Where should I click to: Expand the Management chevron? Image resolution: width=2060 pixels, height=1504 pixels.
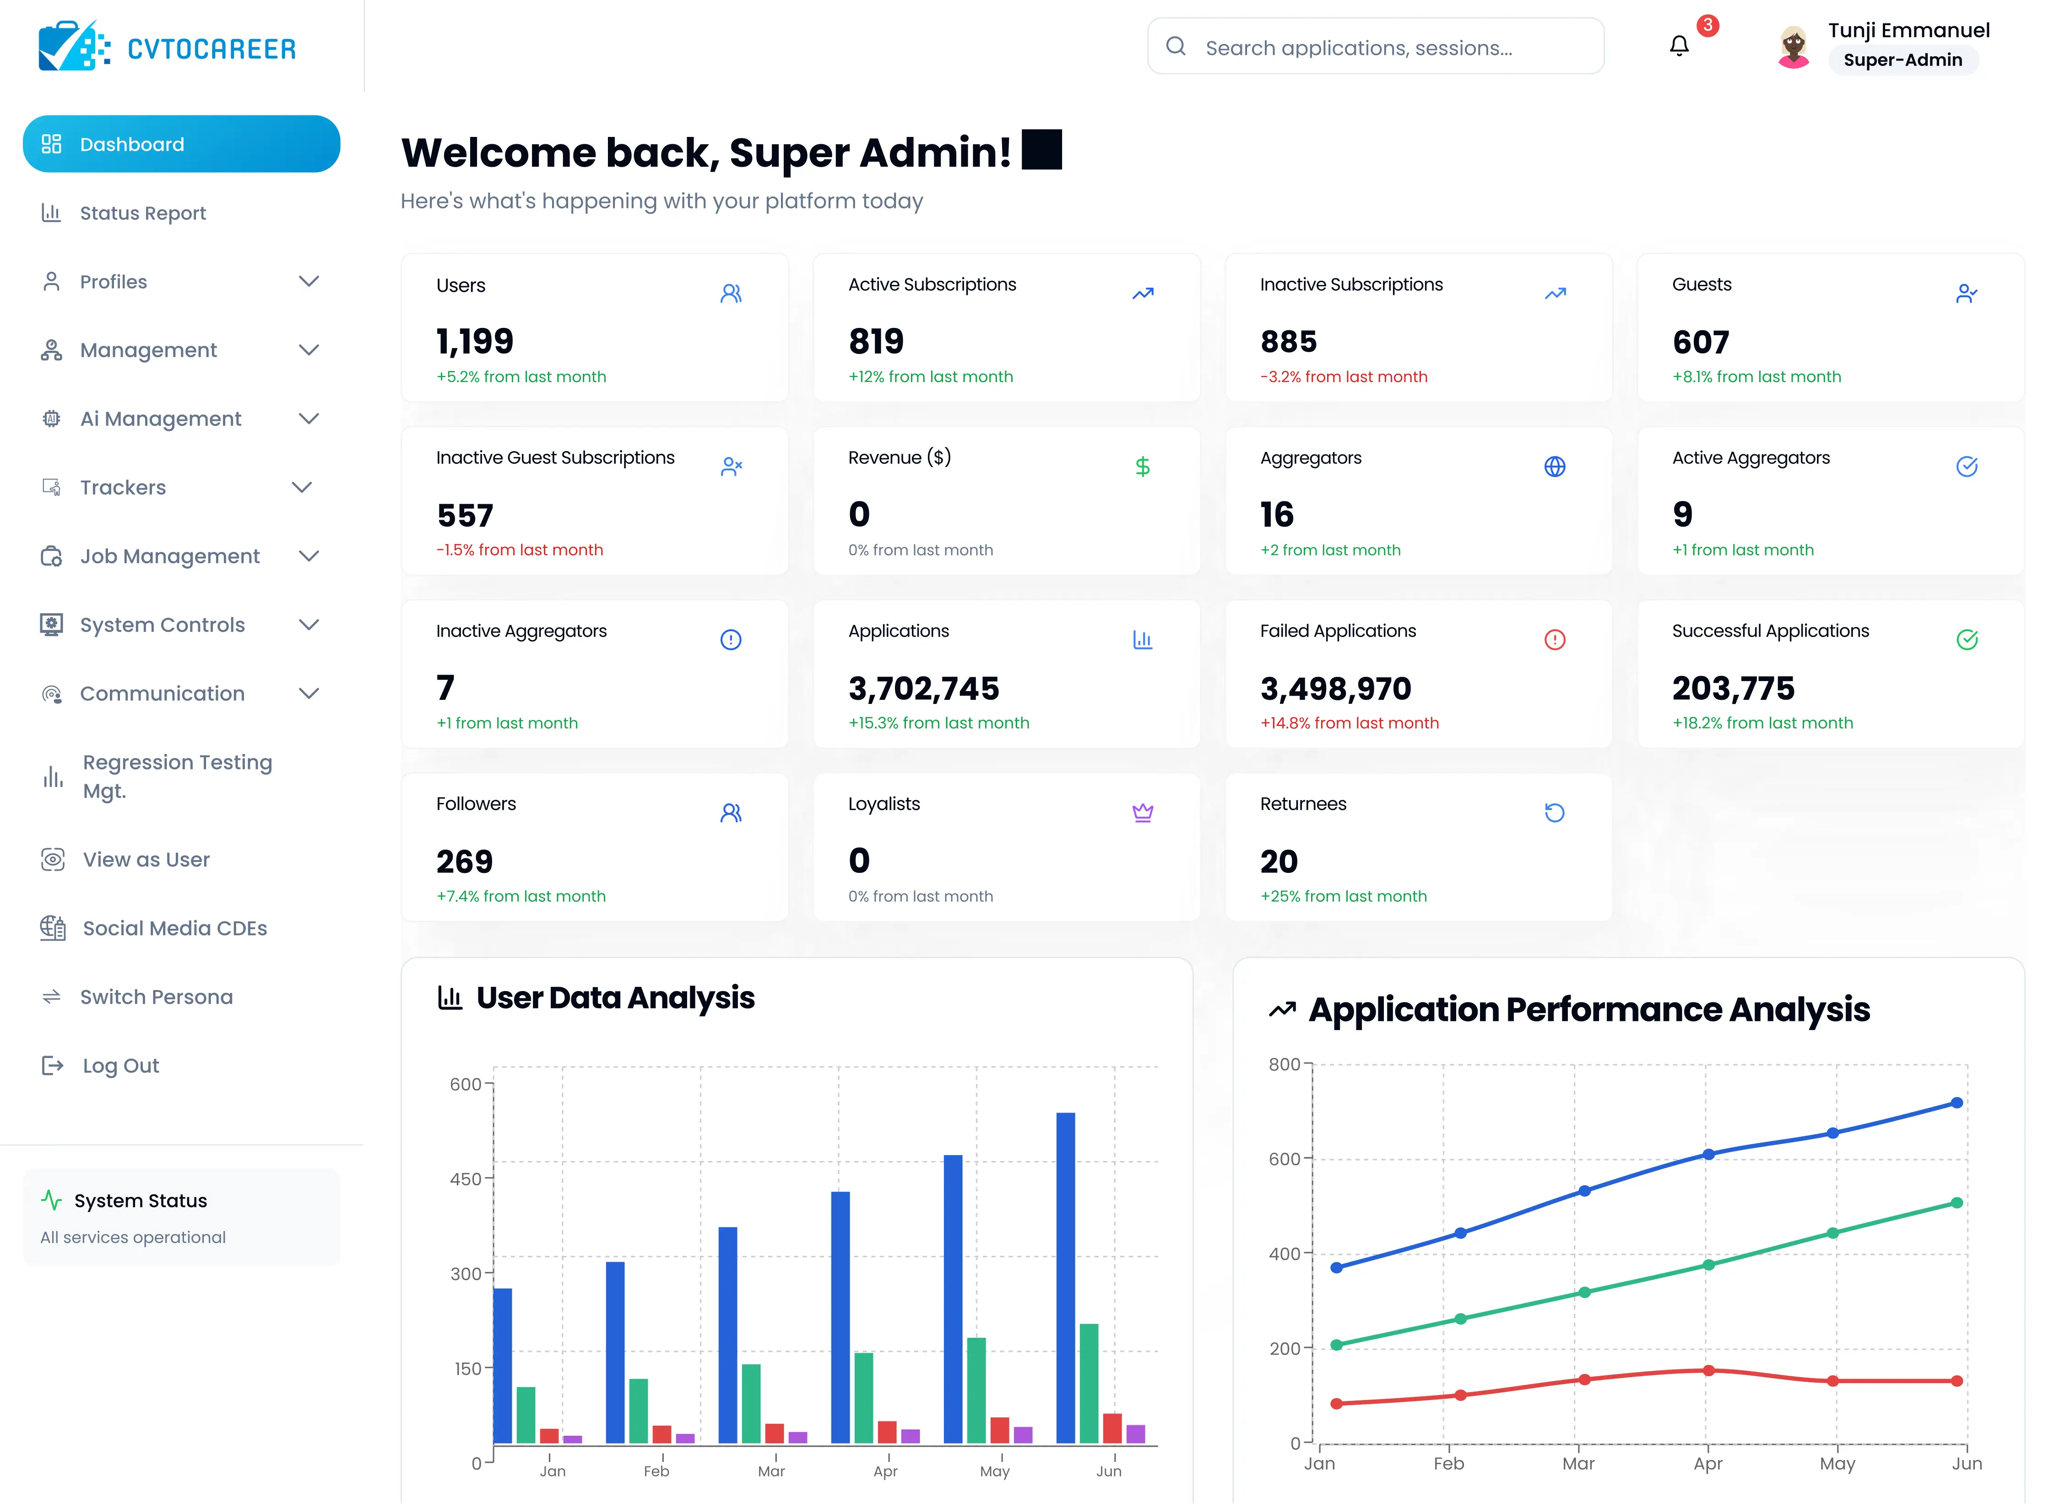(309, 350)
